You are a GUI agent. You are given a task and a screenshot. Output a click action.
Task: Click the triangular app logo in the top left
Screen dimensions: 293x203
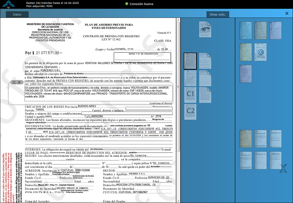click(7, 4)
